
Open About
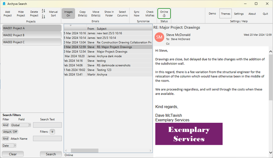point(252,14)
